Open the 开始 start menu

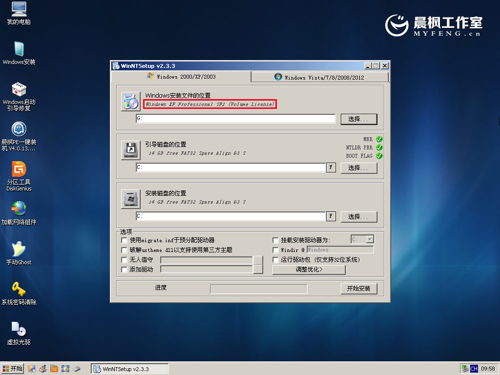point(12,369)
